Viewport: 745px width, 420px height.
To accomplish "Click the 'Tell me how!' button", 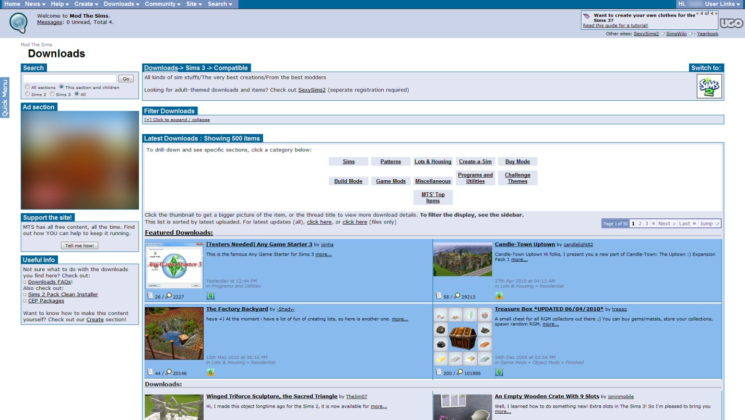I will coord(79,246).
